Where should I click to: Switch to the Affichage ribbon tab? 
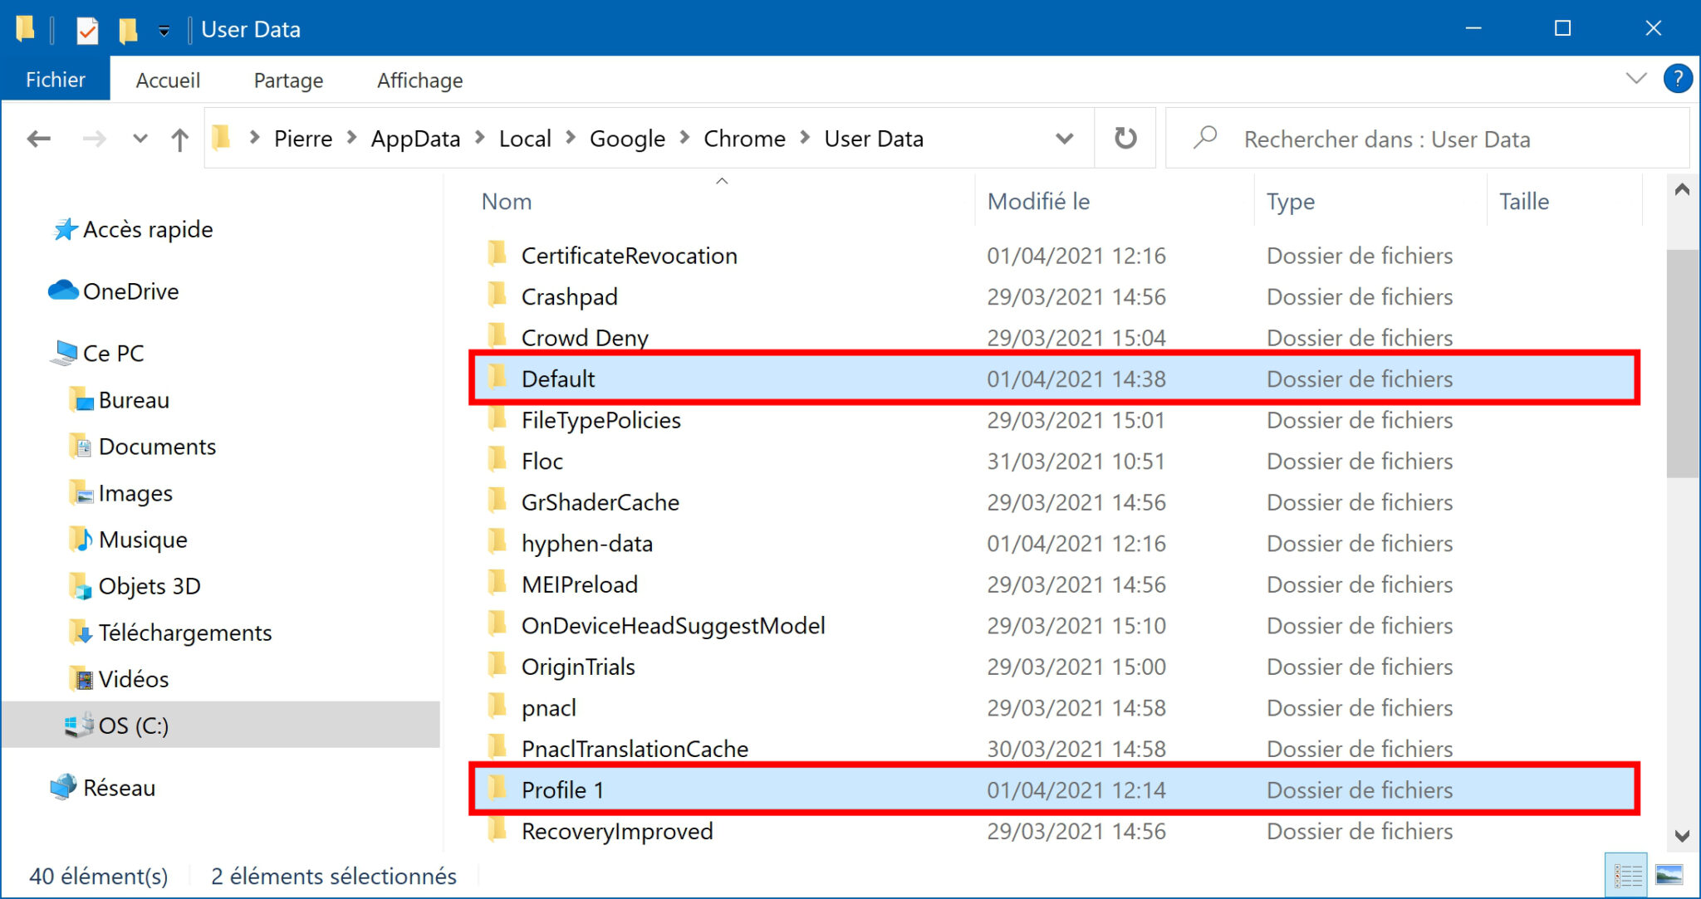pos(419,80)
